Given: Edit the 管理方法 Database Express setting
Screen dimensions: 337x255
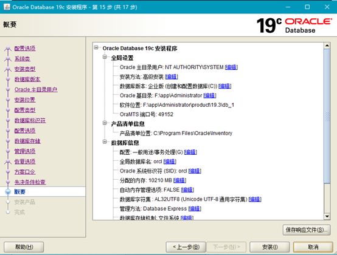Looking at the screenshot, I should [195, 209].
